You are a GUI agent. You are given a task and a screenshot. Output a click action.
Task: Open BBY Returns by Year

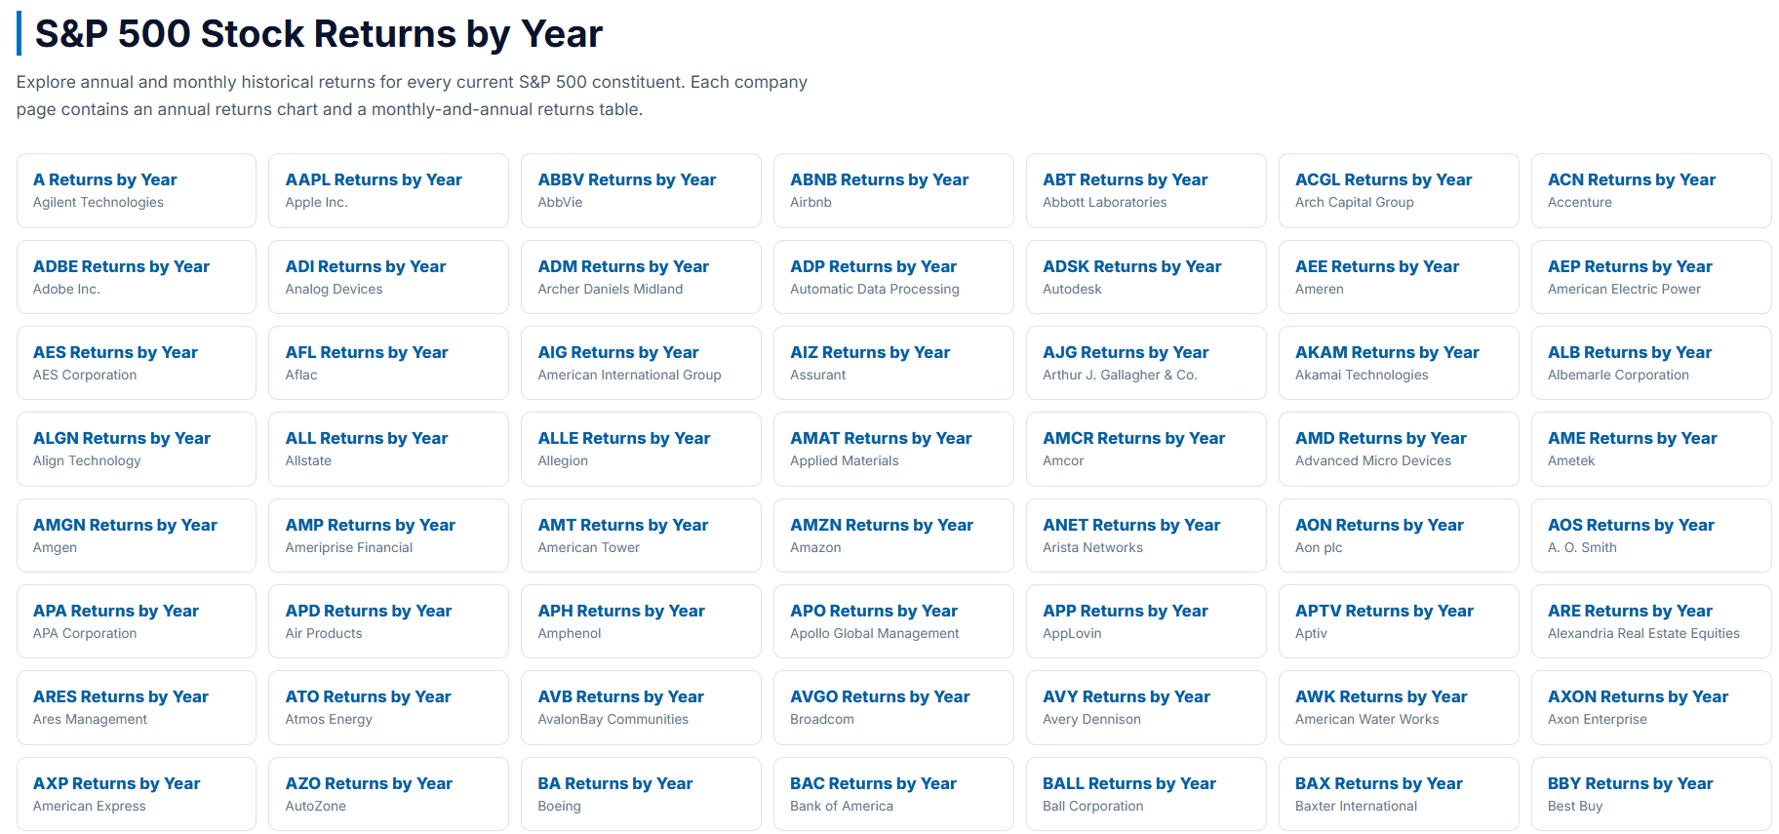point(1651,794)
